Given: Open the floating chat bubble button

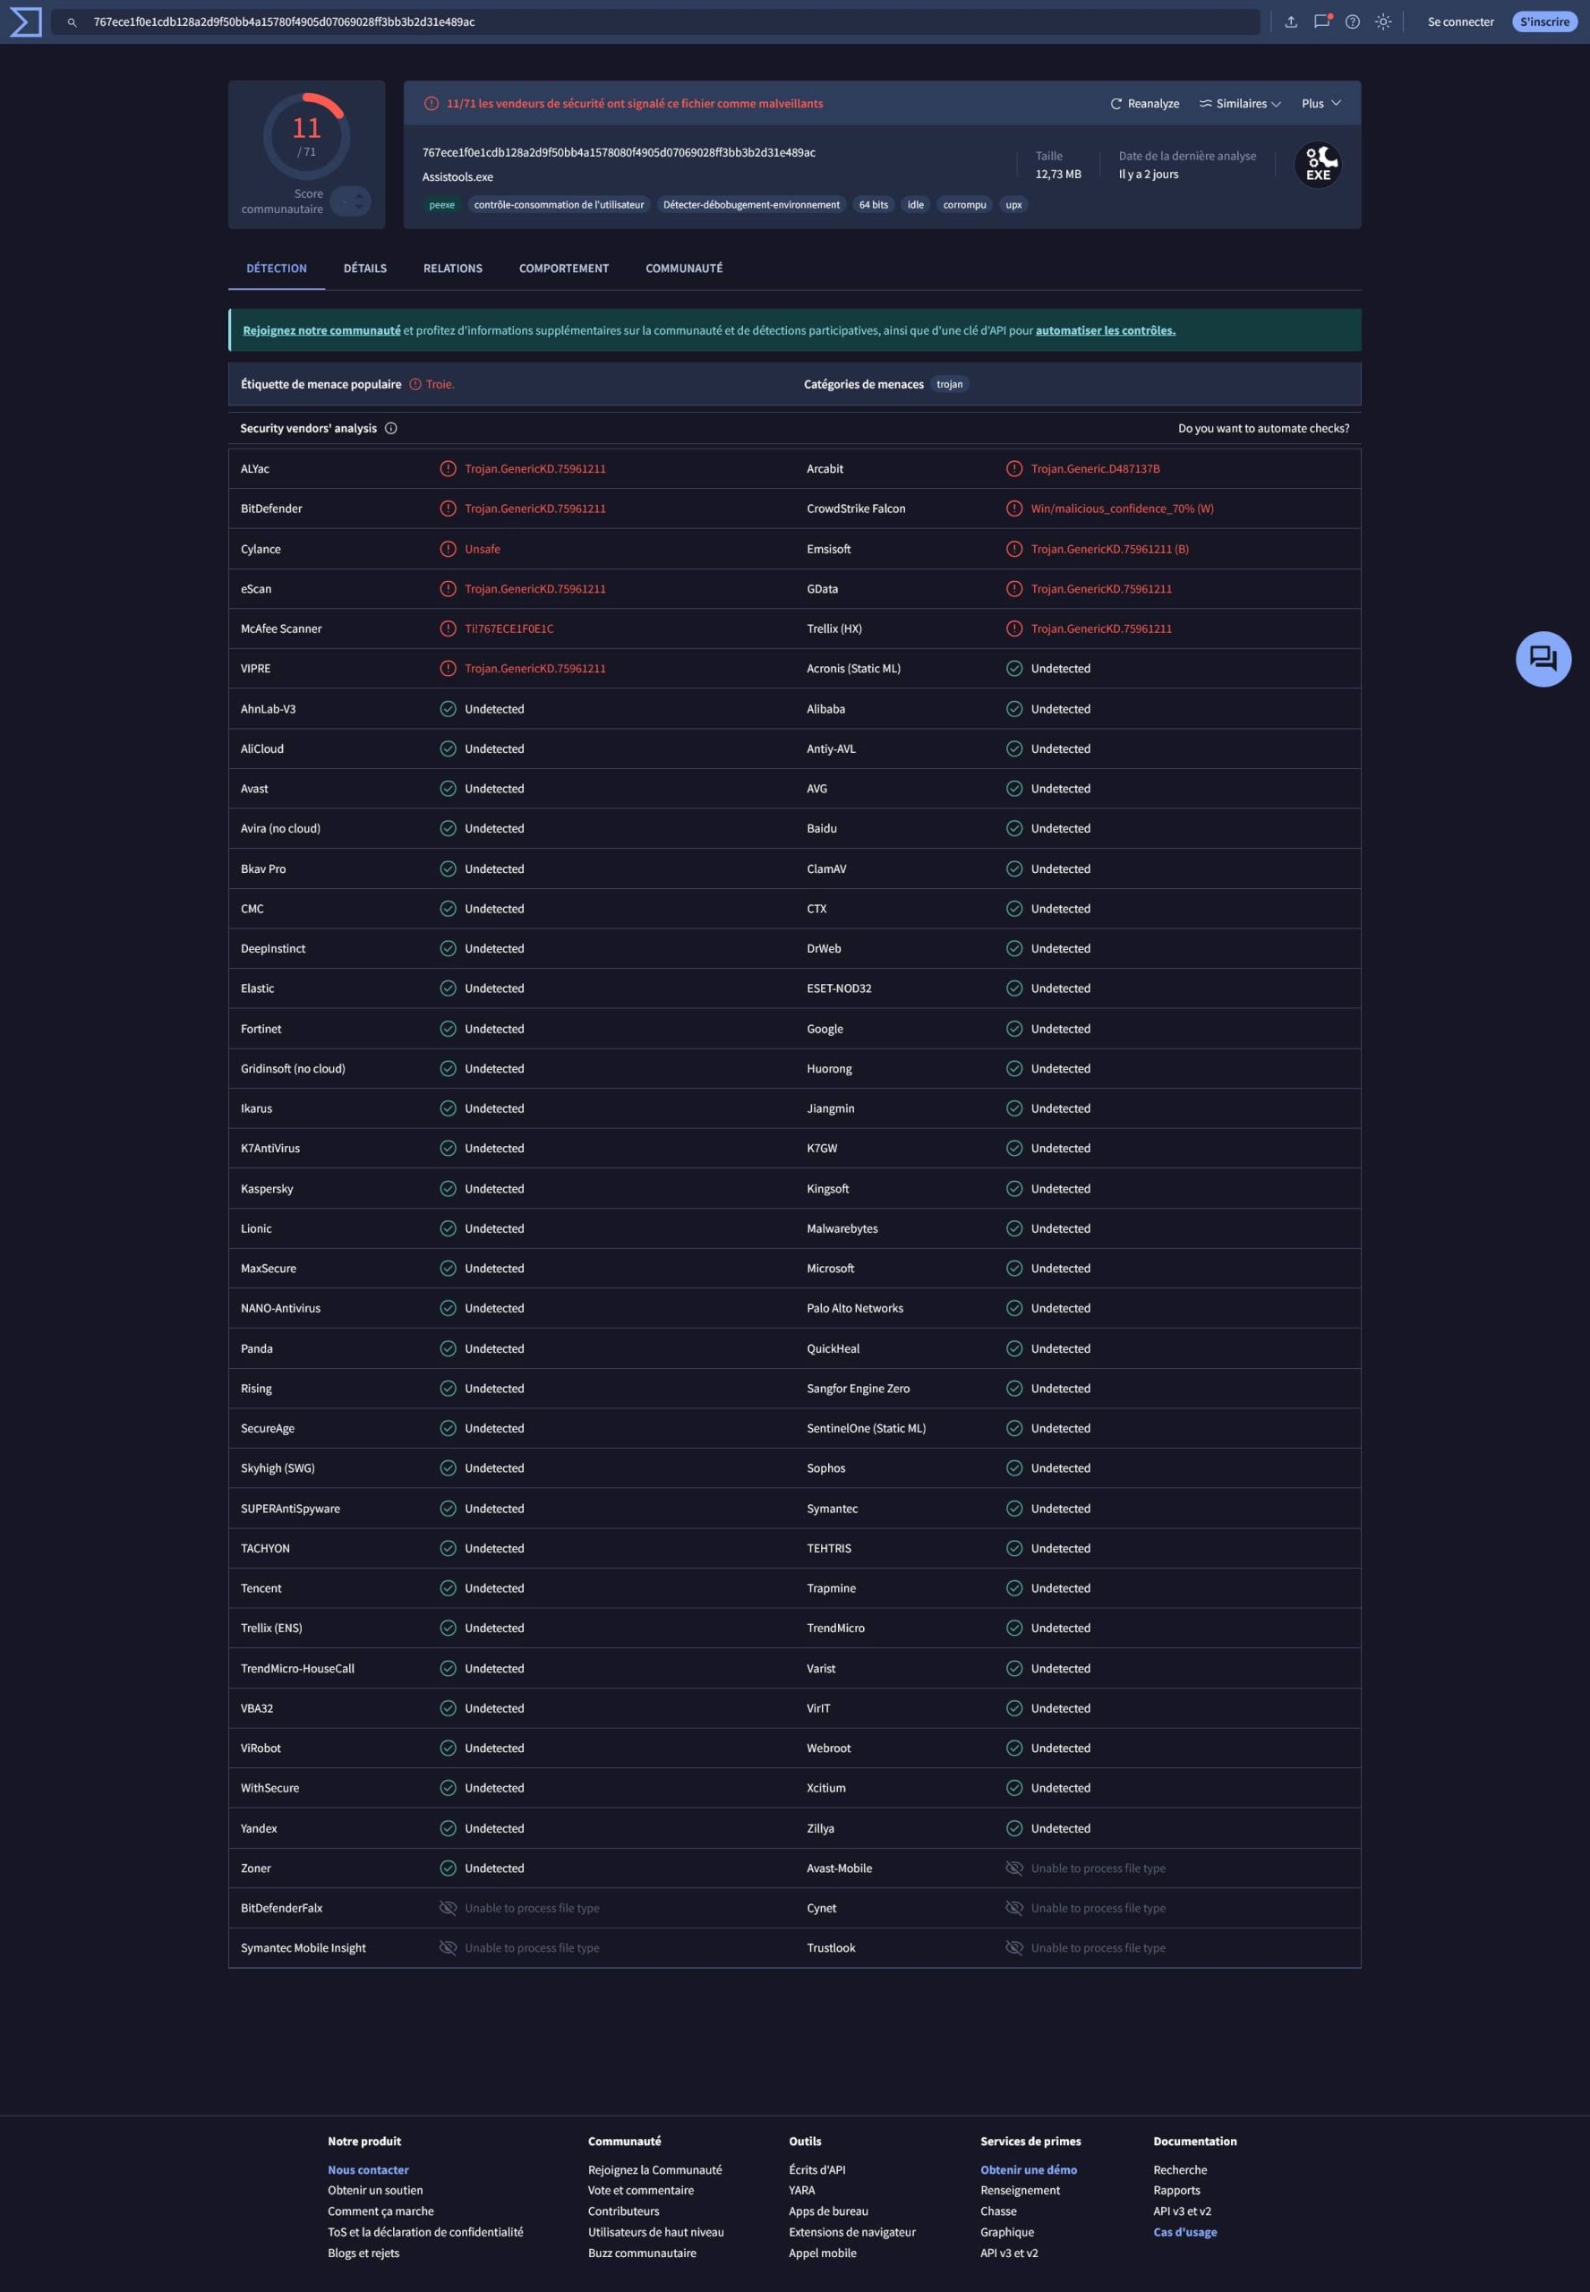Looking at the screenshot, I should (x=1543, y=660).
